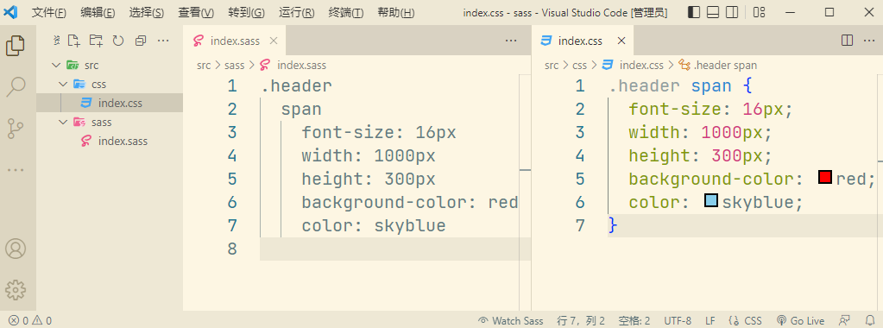The width and height of the screenshot is (883, 328).
Task: Open the Explorer view in activity bar
Action: tap(16, 45)
